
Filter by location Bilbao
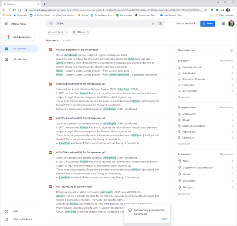(x=186, y=161)
